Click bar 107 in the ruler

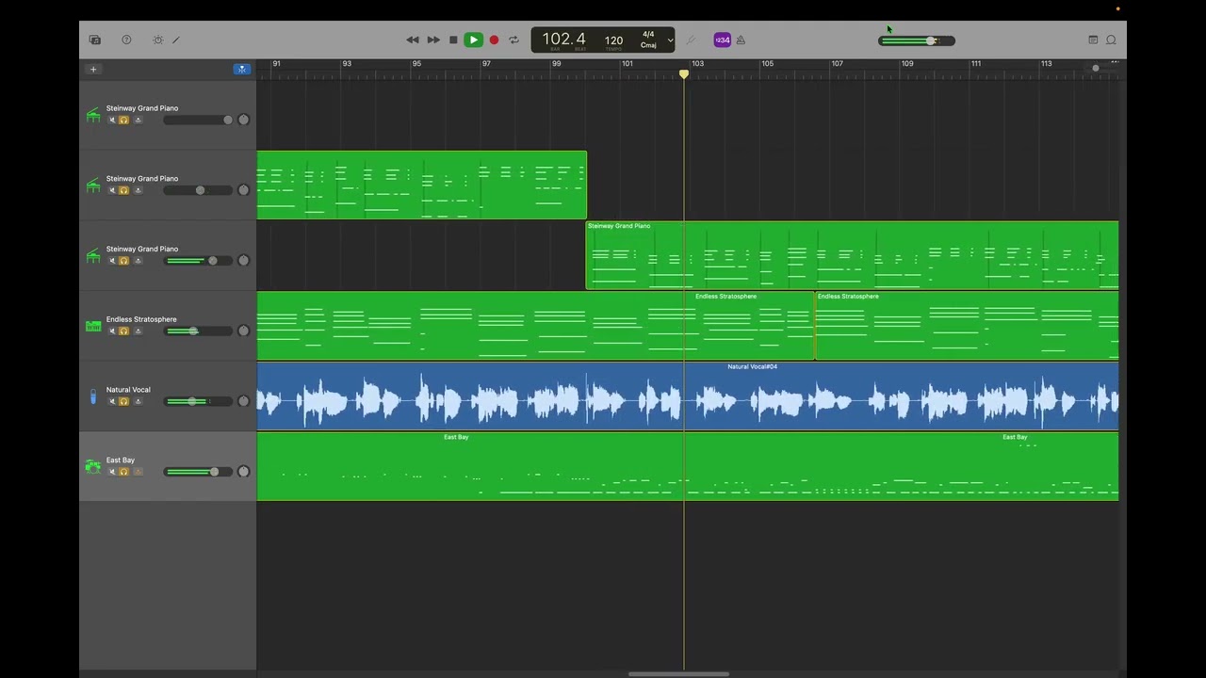pos(837,64)
